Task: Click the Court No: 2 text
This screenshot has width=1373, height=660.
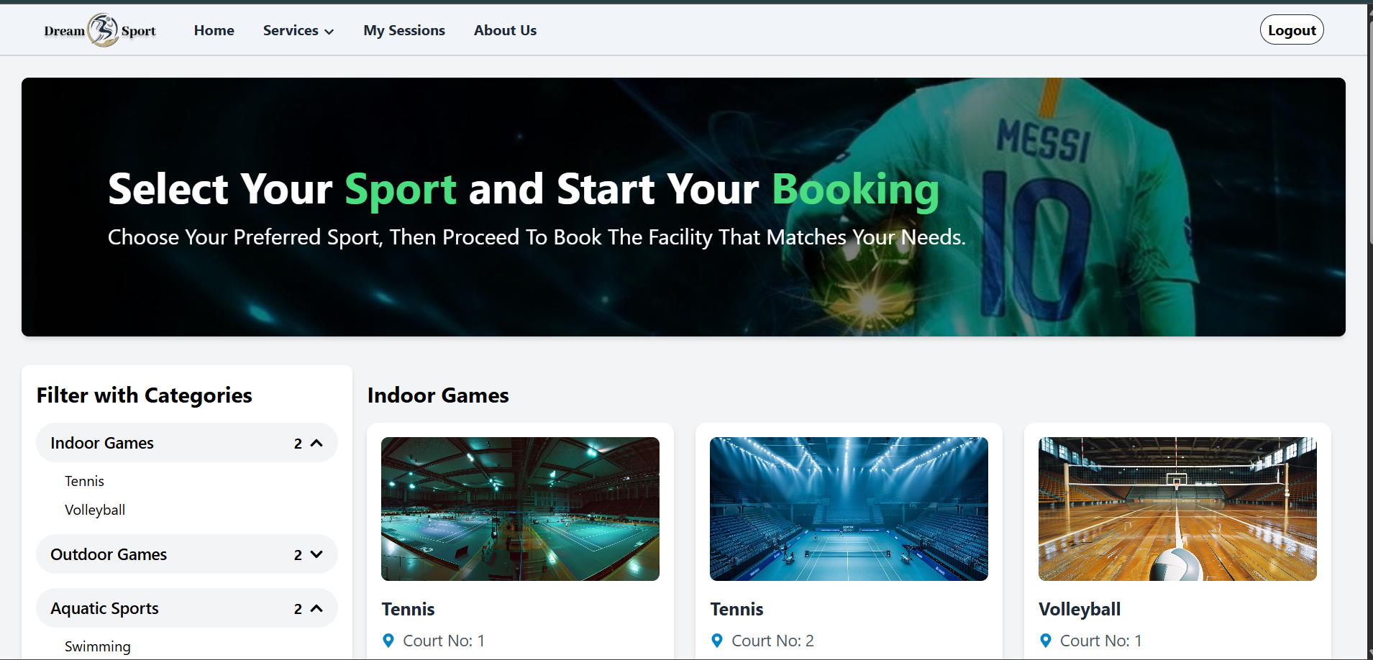Action: (772, 641)
